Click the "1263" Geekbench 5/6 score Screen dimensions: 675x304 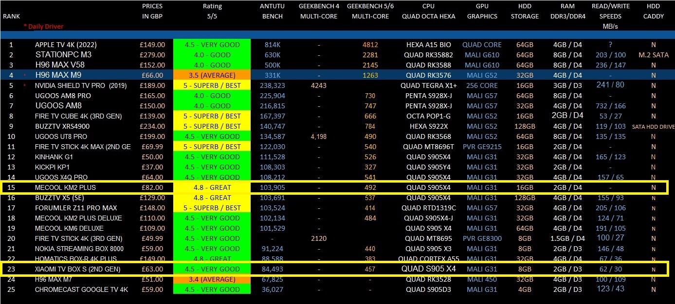(370, 75)
